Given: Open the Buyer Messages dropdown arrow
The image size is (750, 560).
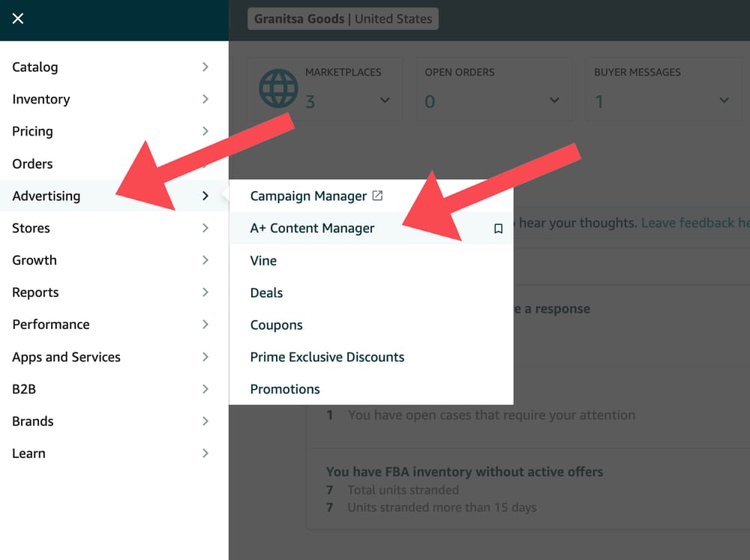Looking at the screenshot, I should [x=724, y=100].
